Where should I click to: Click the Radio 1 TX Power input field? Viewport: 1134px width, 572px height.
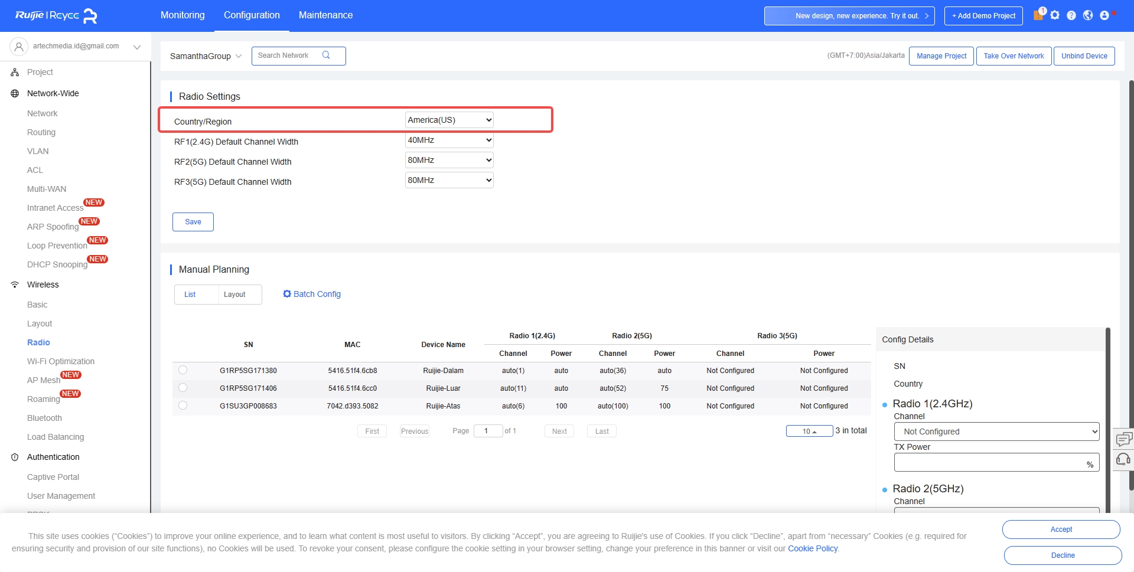989,463
